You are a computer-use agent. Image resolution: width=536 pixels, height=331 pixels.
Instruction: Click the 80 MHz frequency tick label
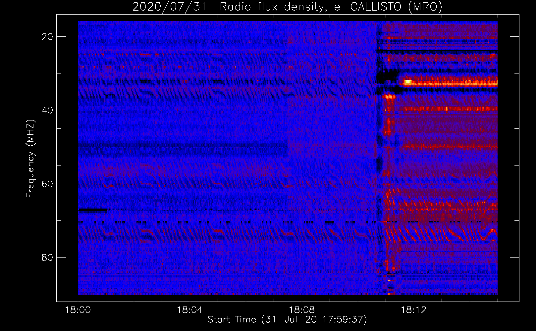47,257
